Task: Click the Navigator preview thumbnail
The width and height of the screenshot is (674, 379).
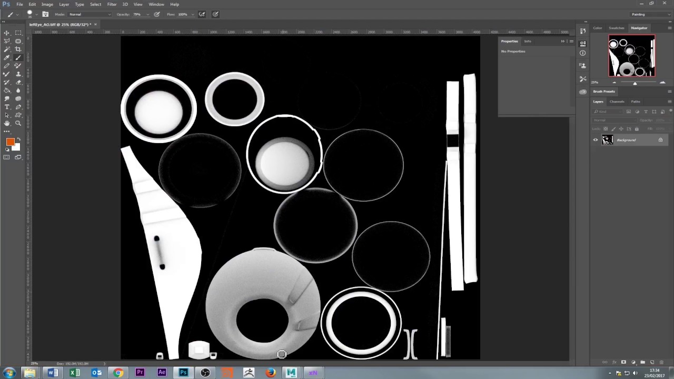Action: (632, 56)
